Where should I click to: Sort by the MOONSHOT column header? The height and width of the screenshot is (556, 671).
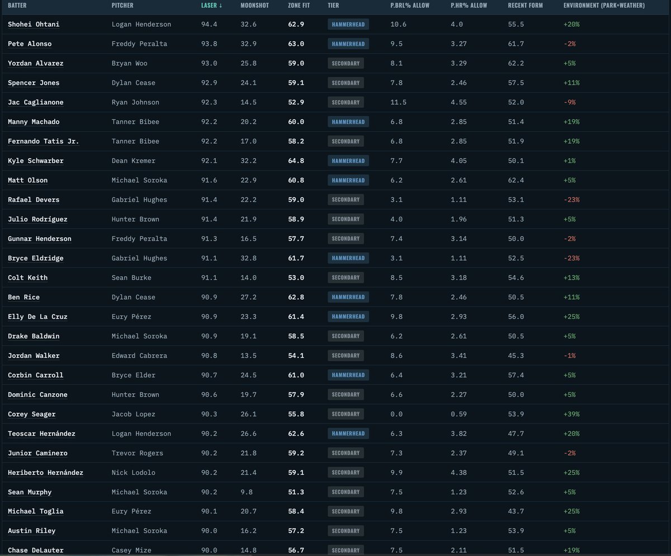point(254,5)
